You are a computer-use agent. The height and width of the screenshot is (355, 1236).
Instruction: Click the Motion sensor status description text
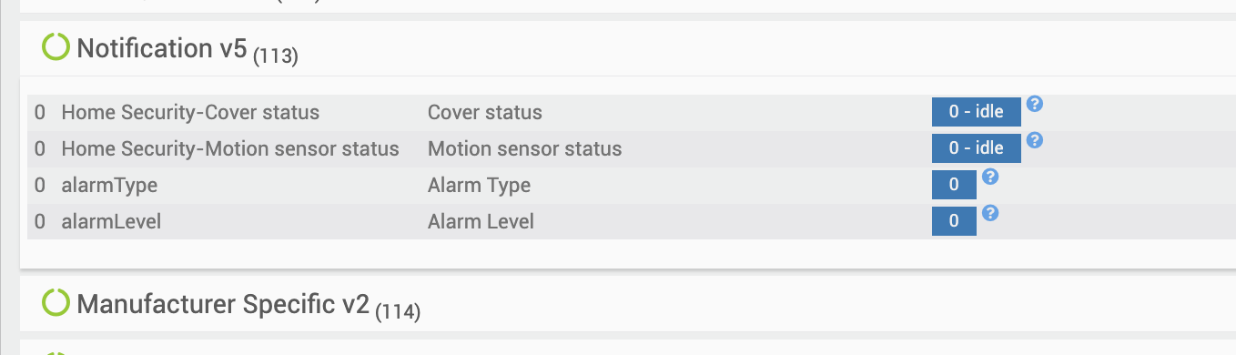pos(525,148)
